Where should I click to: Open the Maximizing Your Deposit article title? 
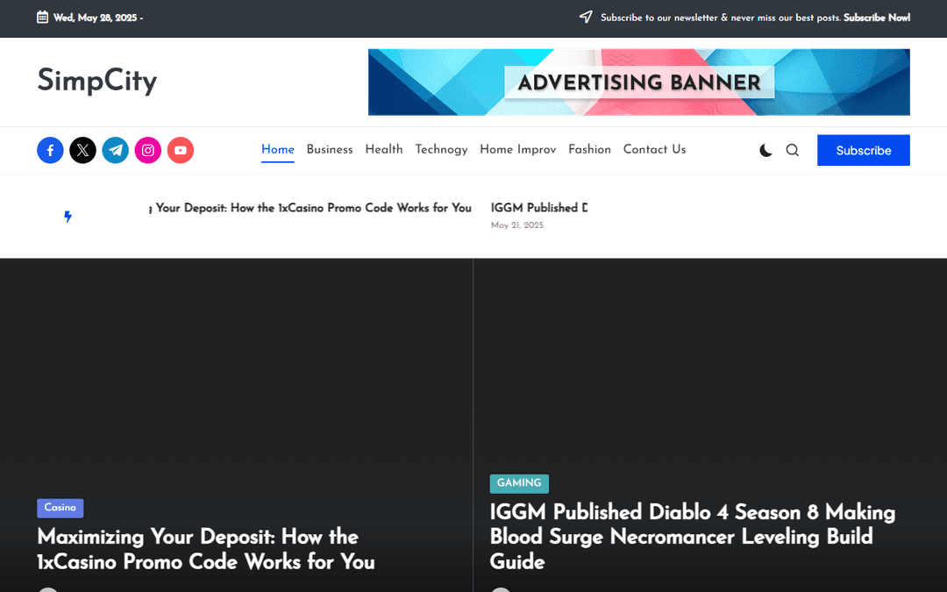tap(206, 549)
